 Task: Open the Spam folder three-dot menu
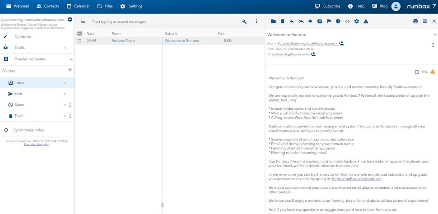pyautogui.click(x=70, y=105)
